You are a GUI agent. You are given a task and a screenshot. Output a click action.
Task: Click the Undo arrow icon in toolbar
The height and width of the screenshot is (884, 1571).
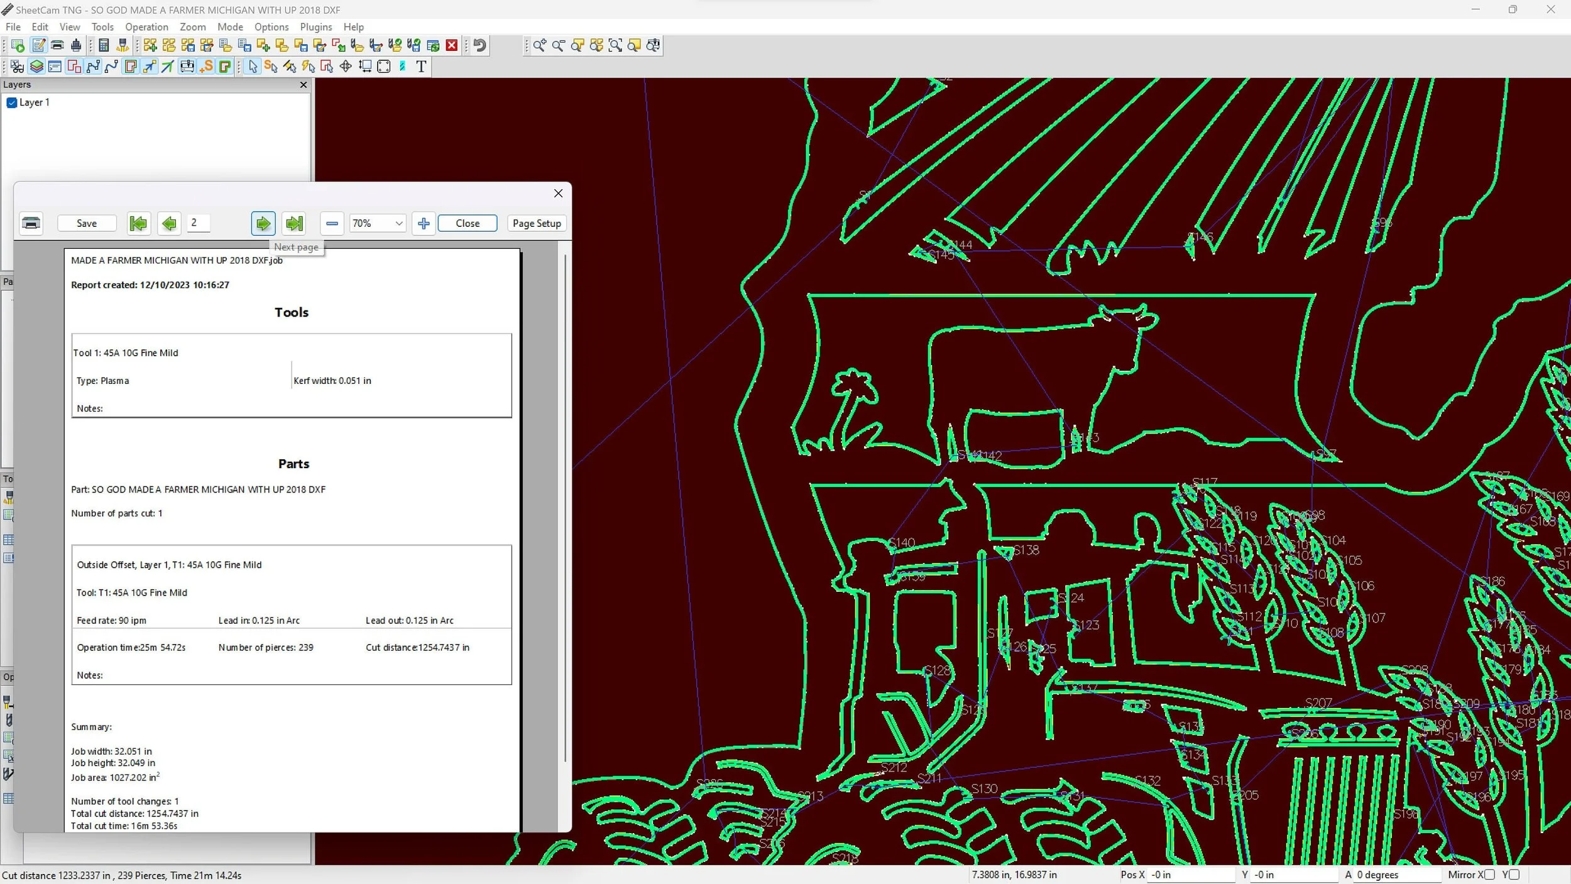pyautogui.click(x=479, y=45)
